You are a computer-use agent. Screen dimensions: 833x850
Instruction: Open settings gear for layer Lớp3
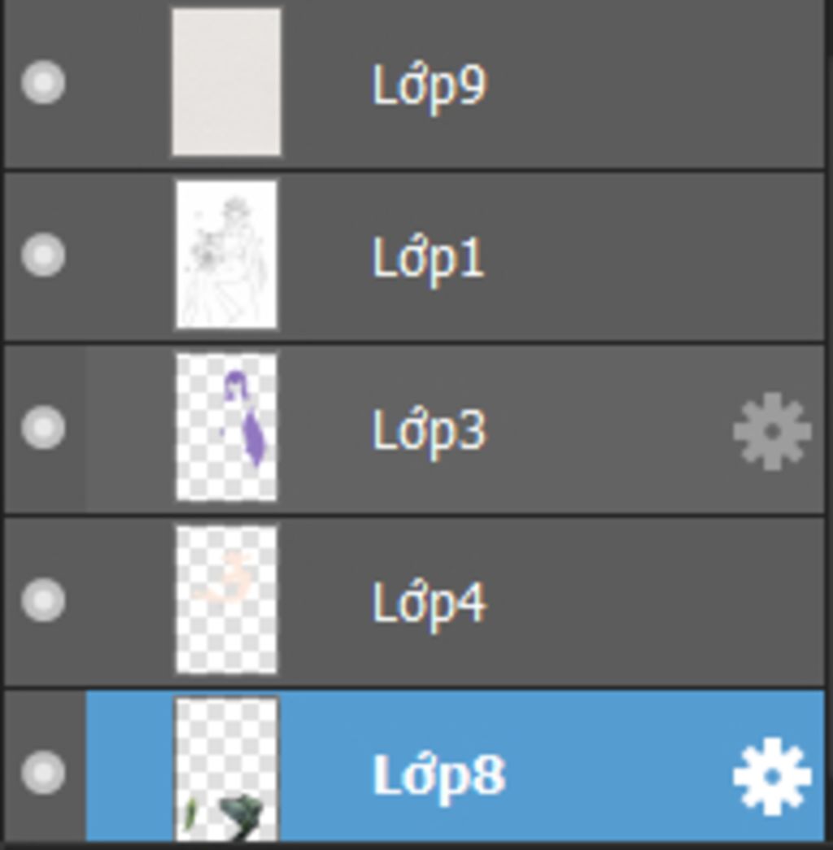tap(771, 431)
